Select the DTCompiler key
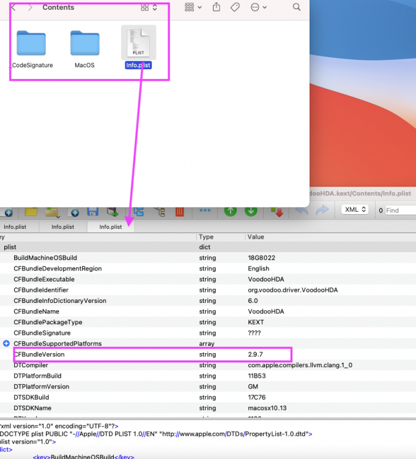Image resolution: width=416 pixels, height=459 pixels. [x=31, y=365]
